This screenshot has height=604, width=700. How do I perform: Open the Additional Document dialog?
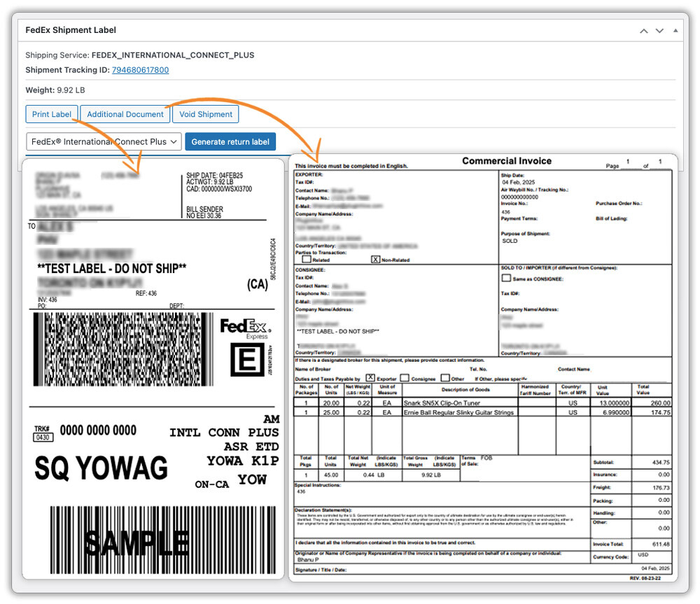point(125,114)
